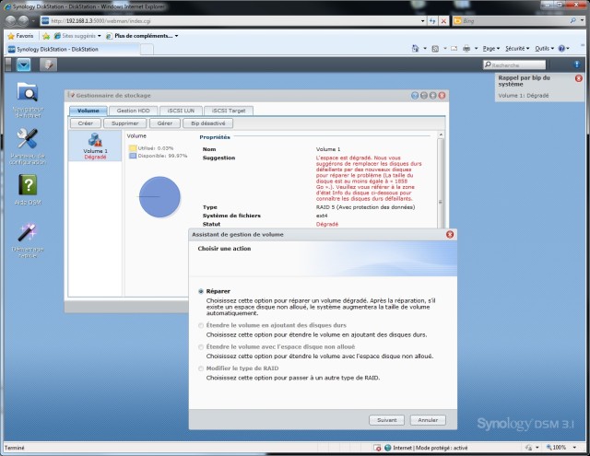Close the Assistant de gestion de volume dialog
Screen dimensions: 590x456
coord(450,234)
